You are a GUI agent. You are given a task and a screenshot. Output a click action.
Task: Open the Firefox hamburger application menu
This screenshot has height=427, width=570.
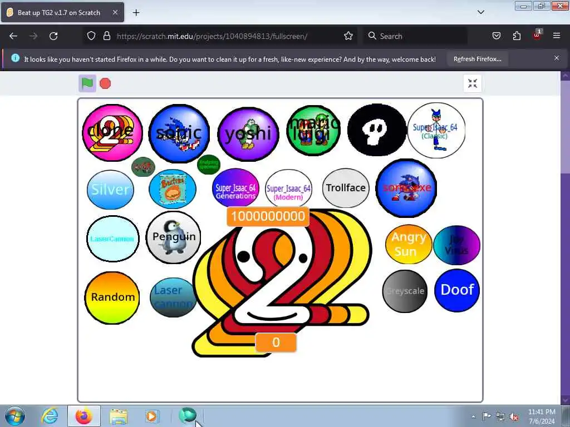point(557,36)
